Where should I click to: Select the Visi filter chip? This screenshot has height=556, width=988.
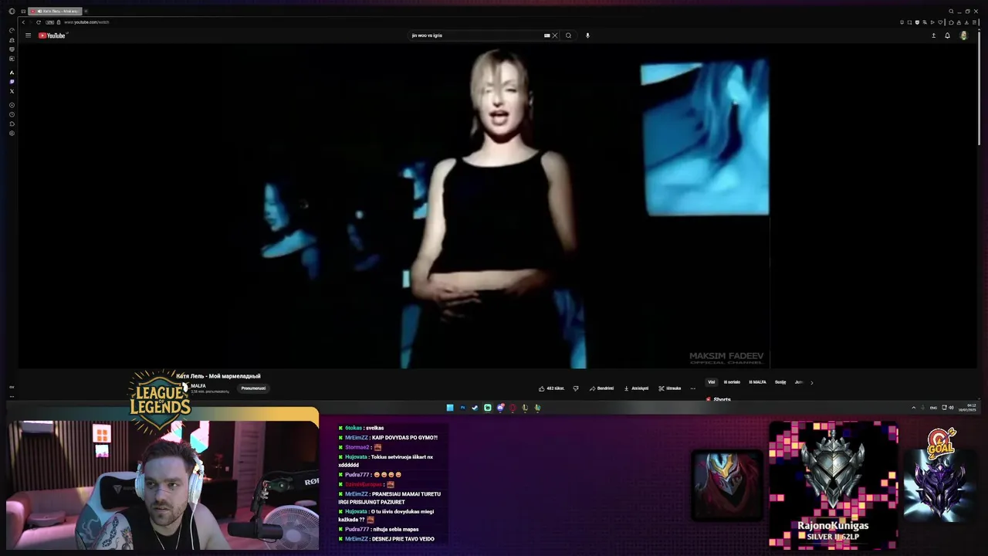coord(712,382)
